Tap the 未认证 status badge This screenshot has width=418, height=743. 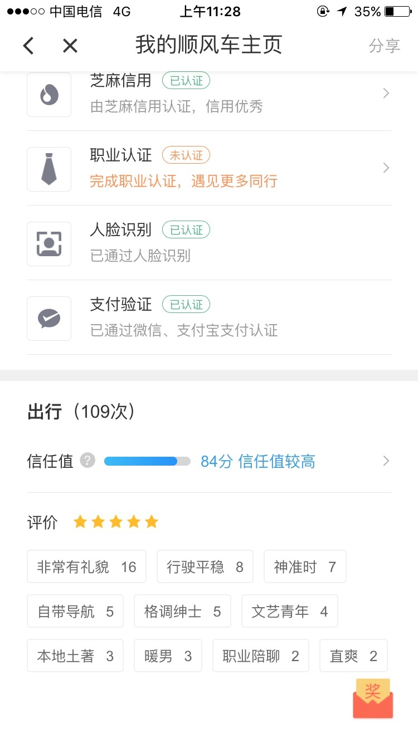click(186, 155)
